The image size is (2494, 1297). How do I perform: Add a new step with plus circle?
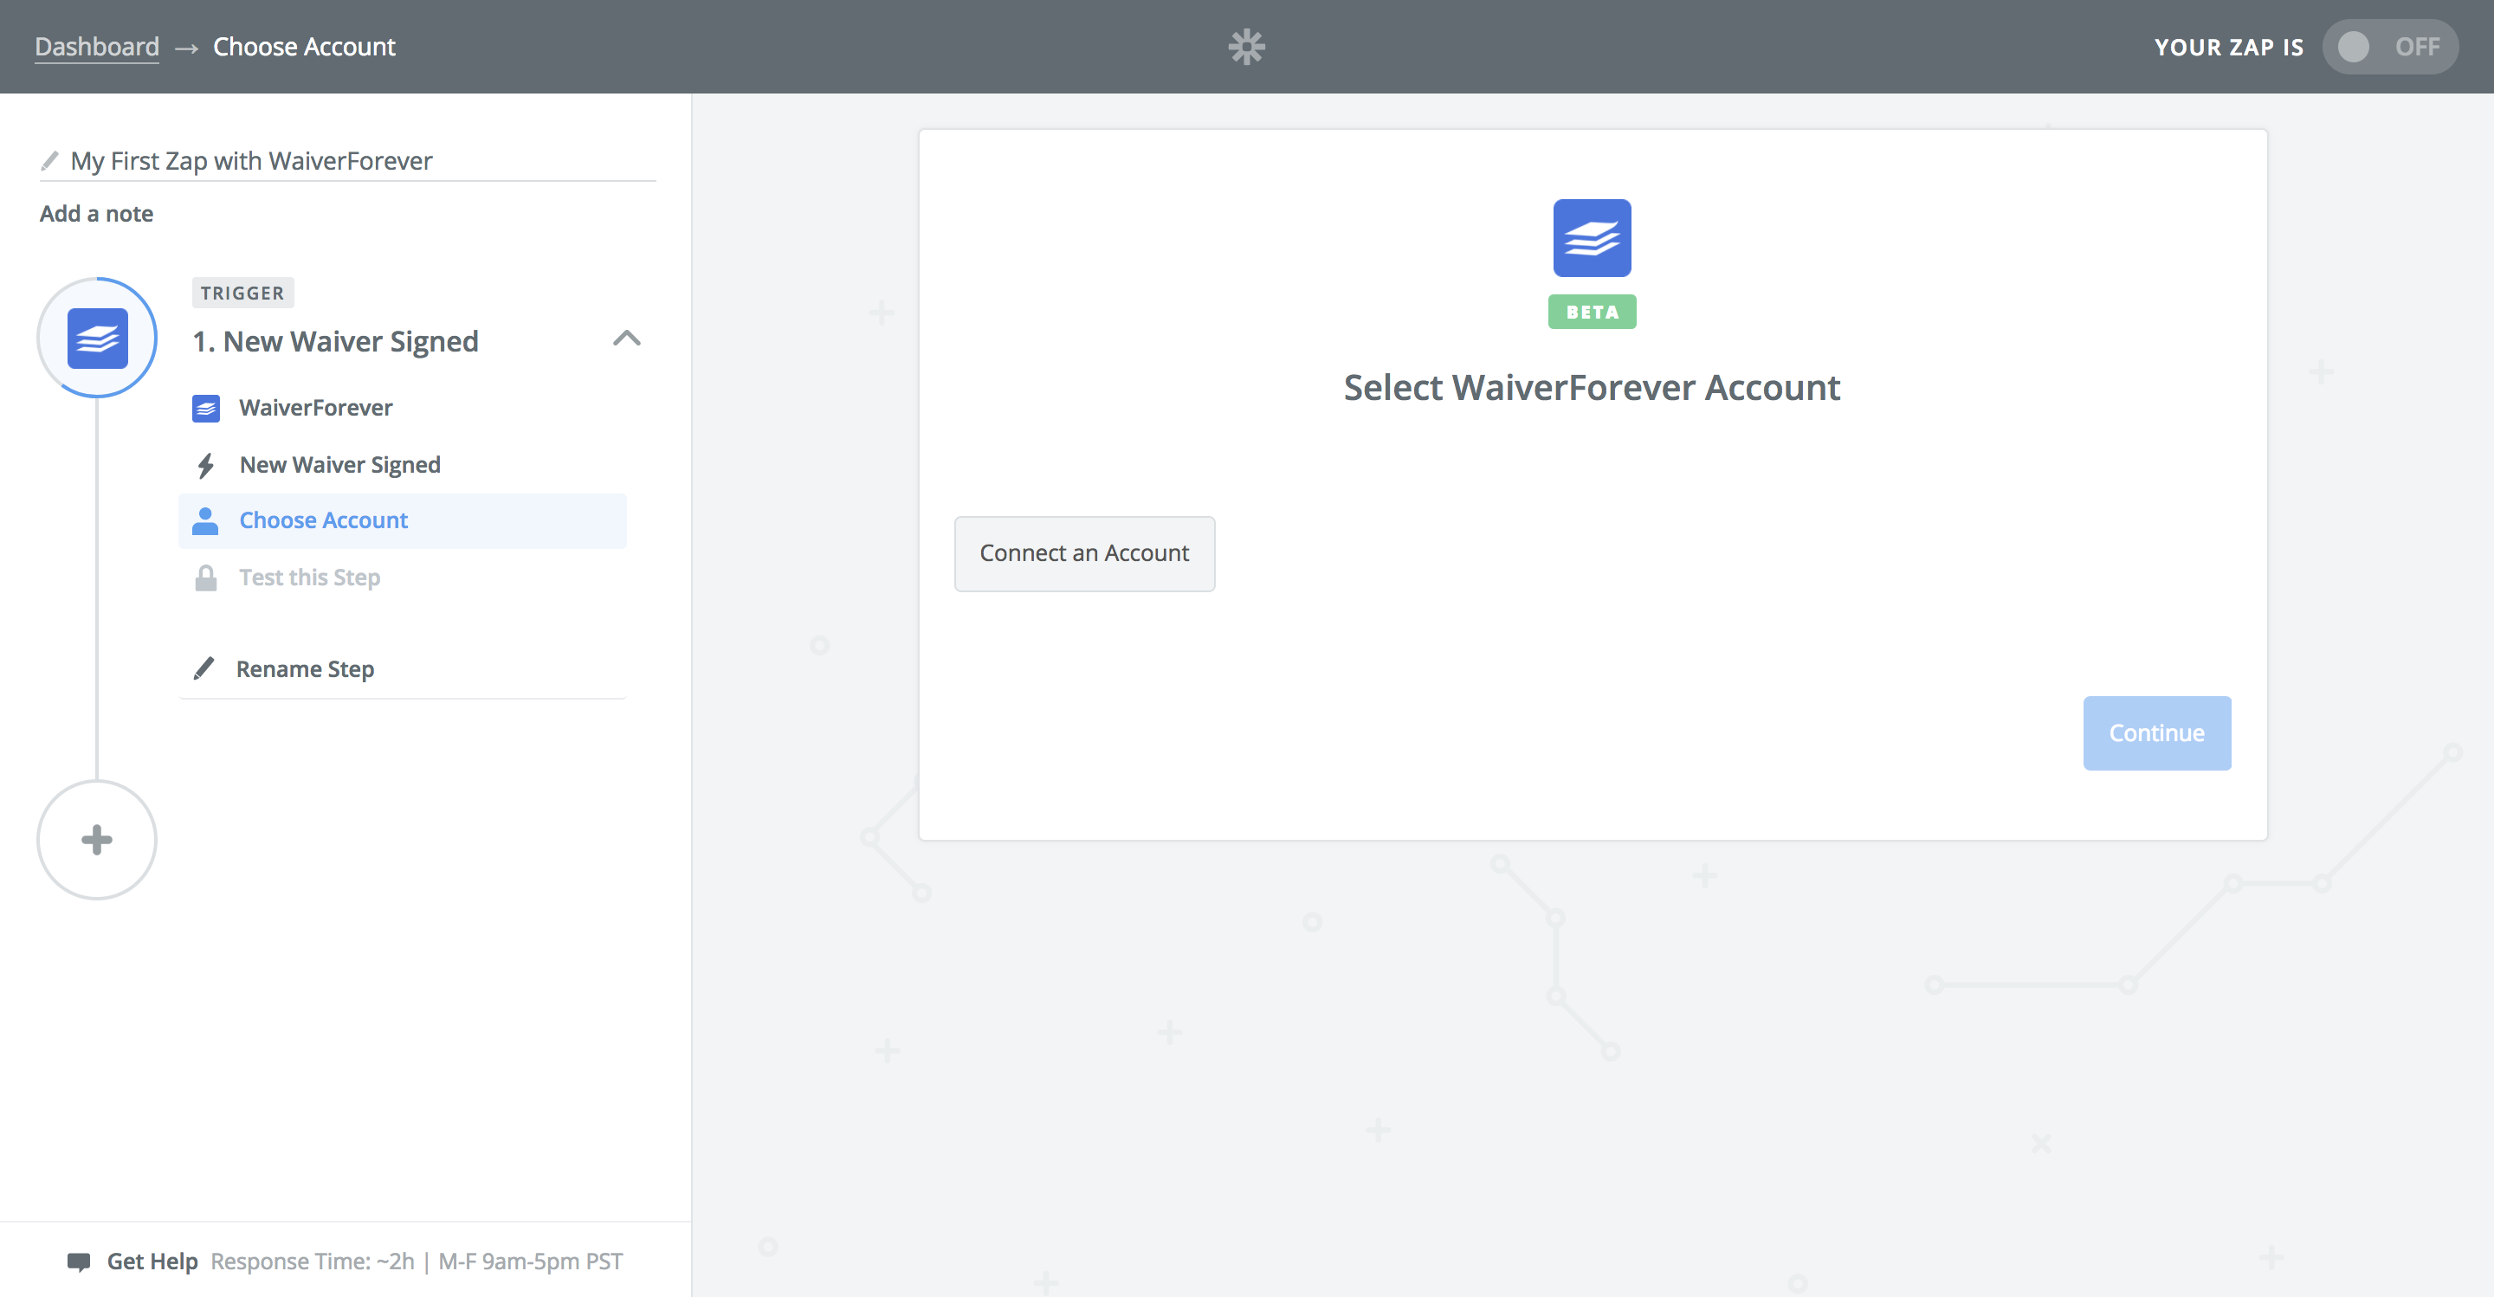pyautogui.click(x=97, y=839)
